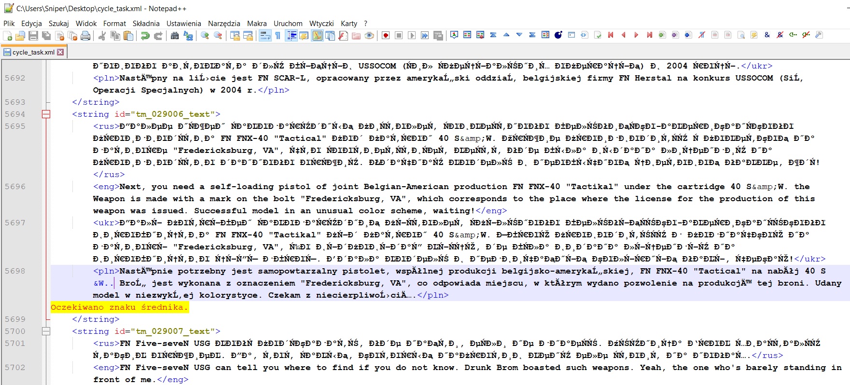
Task: Click the Close All documents toolbar icon
Action: coord(73,35)
